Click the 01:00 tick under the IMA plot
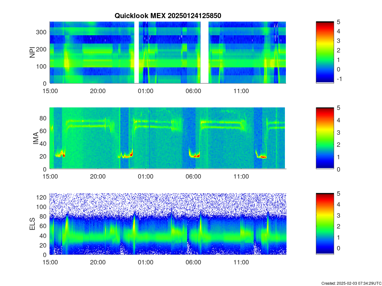The height and width of the screenshot is (286, 382). [145, 176]
